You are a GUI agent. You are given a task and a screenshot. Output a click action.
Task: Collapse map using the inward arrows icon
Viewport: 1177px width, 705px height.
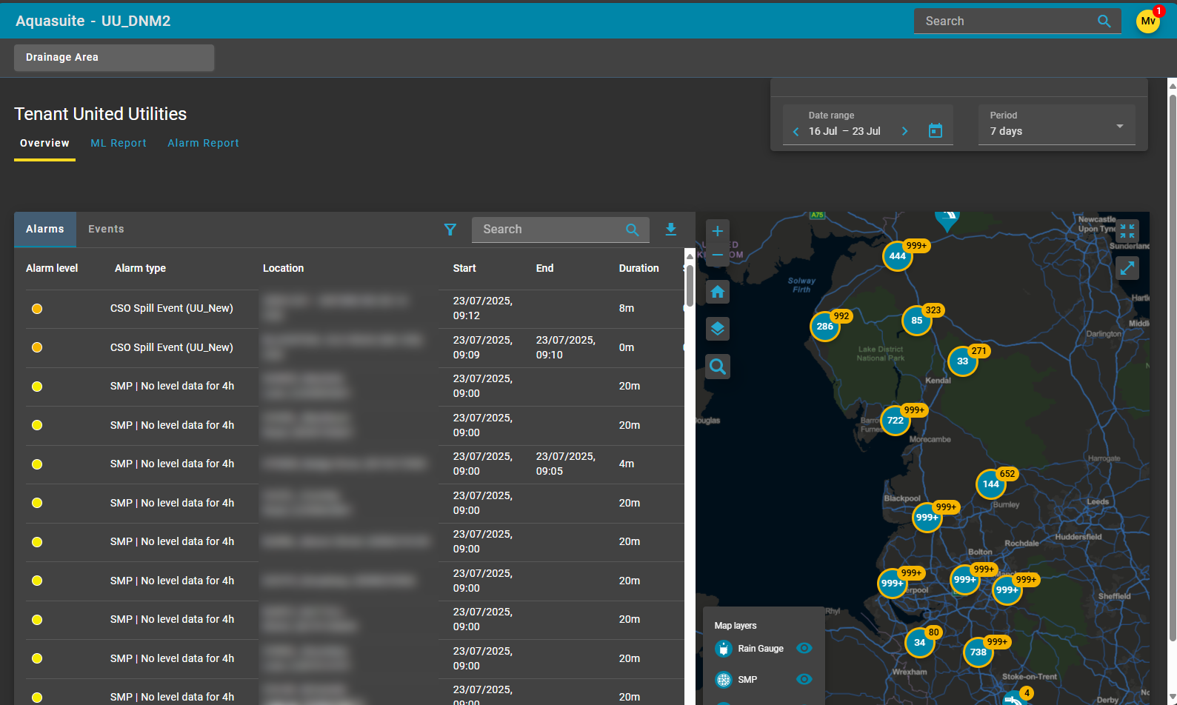1127,231
